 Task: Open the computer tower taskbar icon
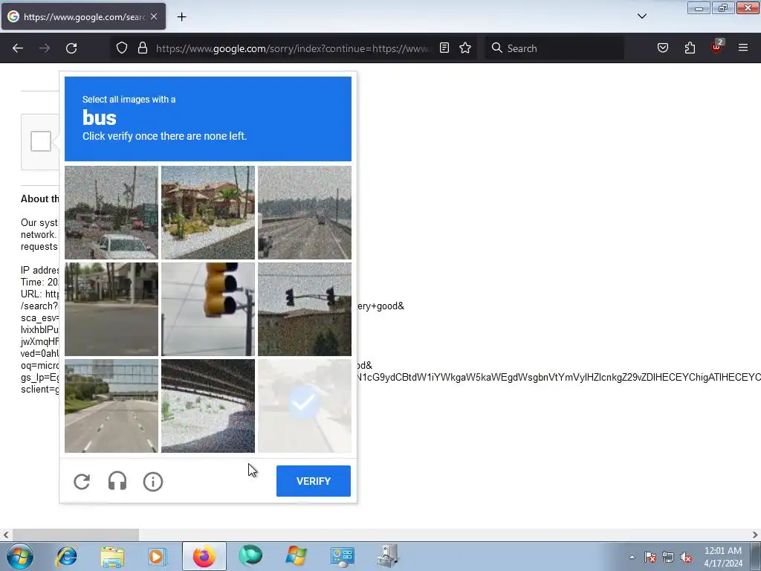click(x=388, y=556)
